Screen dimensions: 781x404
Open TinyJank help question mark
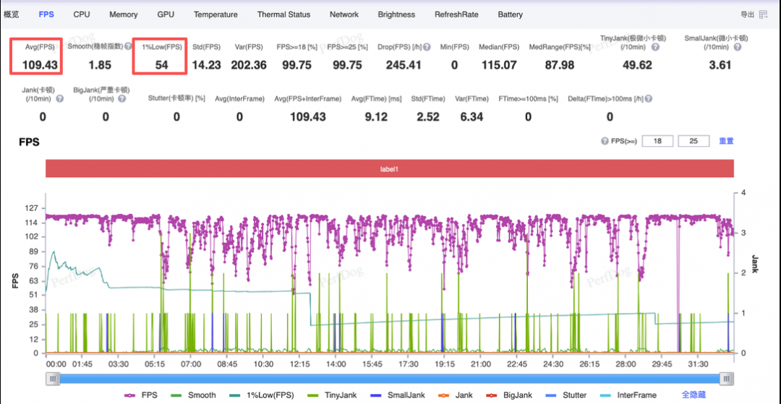[x=655, y=47]
